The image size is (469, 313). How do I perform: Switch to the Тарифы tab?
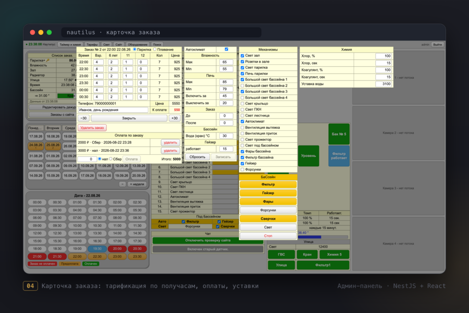(x=92, y=45)
